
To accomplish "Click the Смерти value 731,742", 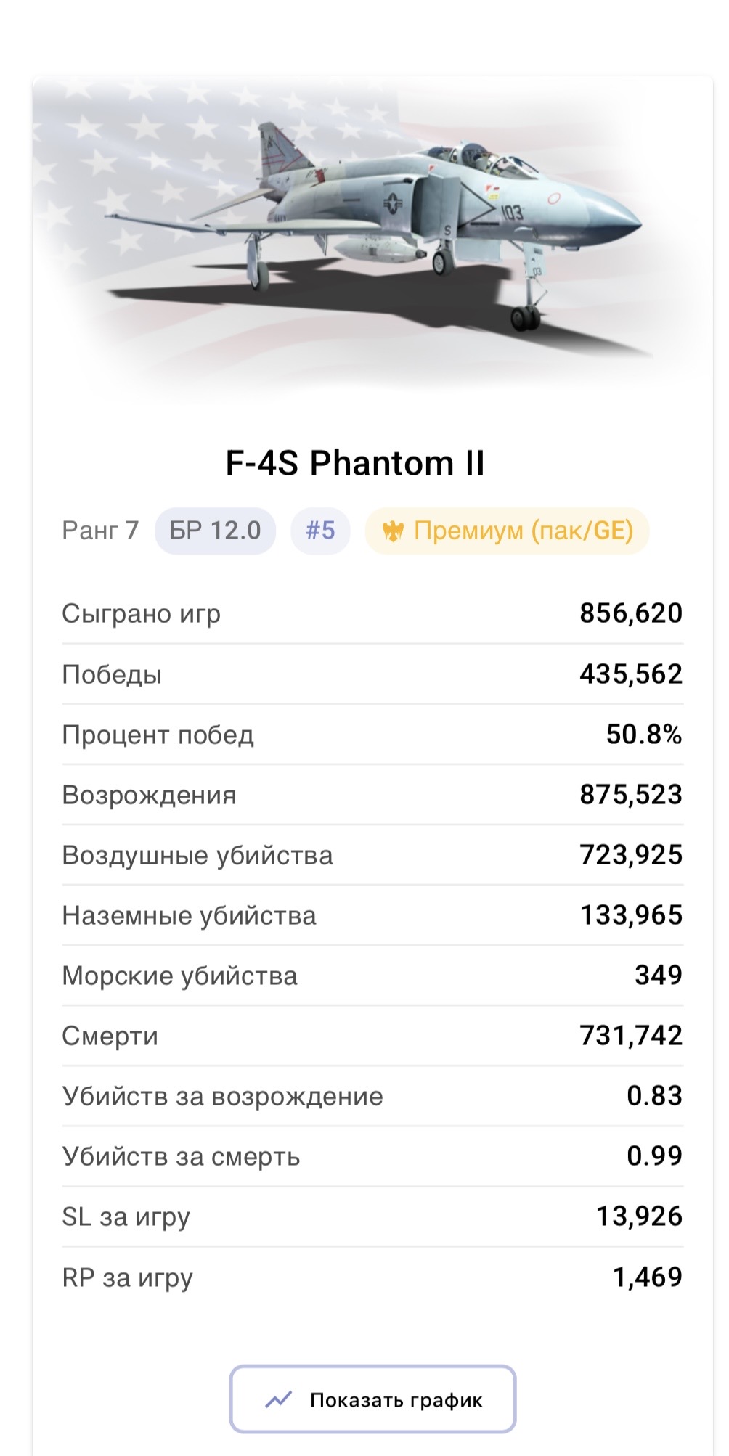I will [x=631, y=1036].
